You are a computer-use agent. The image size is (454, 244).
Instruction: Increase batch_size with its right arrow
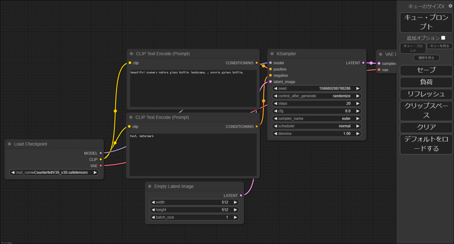pos(235,217)
